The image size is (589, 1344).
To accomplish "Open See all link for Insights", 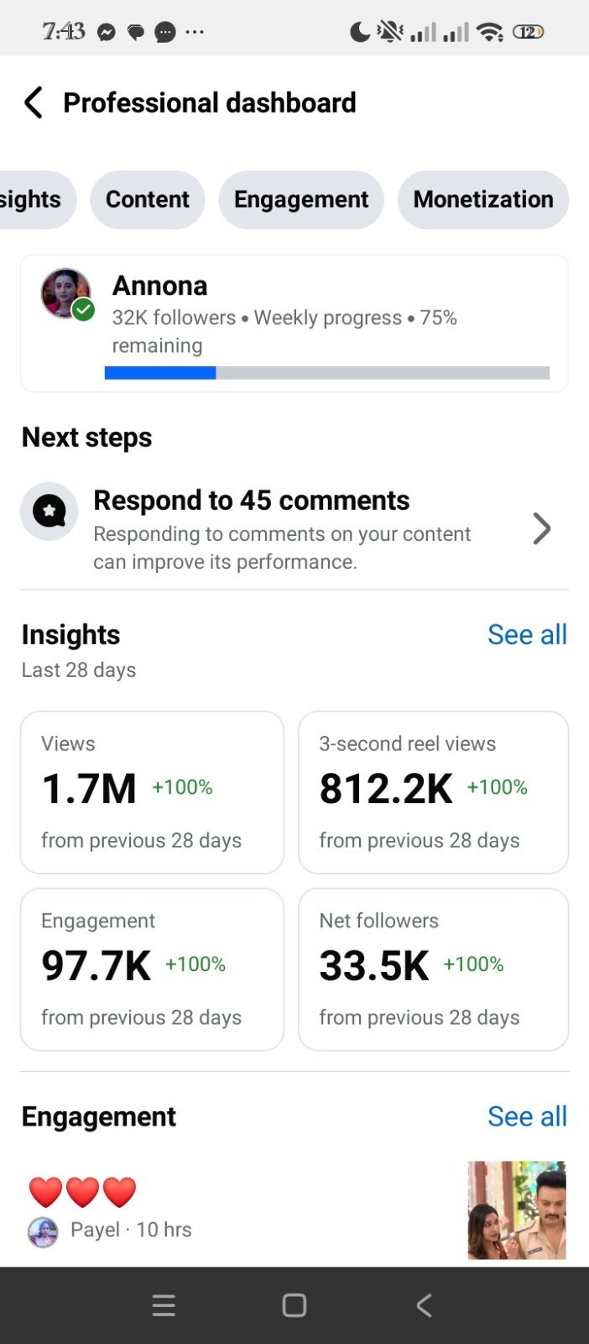I will click(x=527, y=634).
